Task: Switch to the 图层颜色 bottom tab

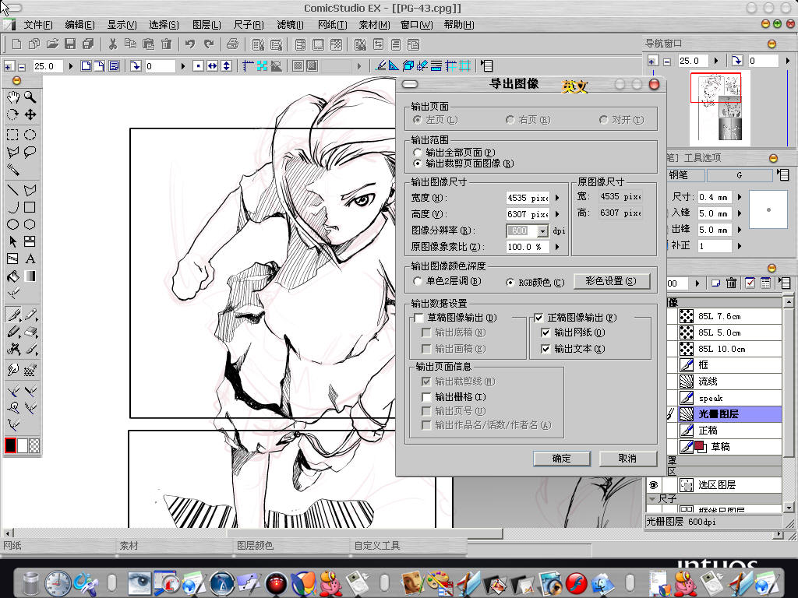Action: pos(255,546)
